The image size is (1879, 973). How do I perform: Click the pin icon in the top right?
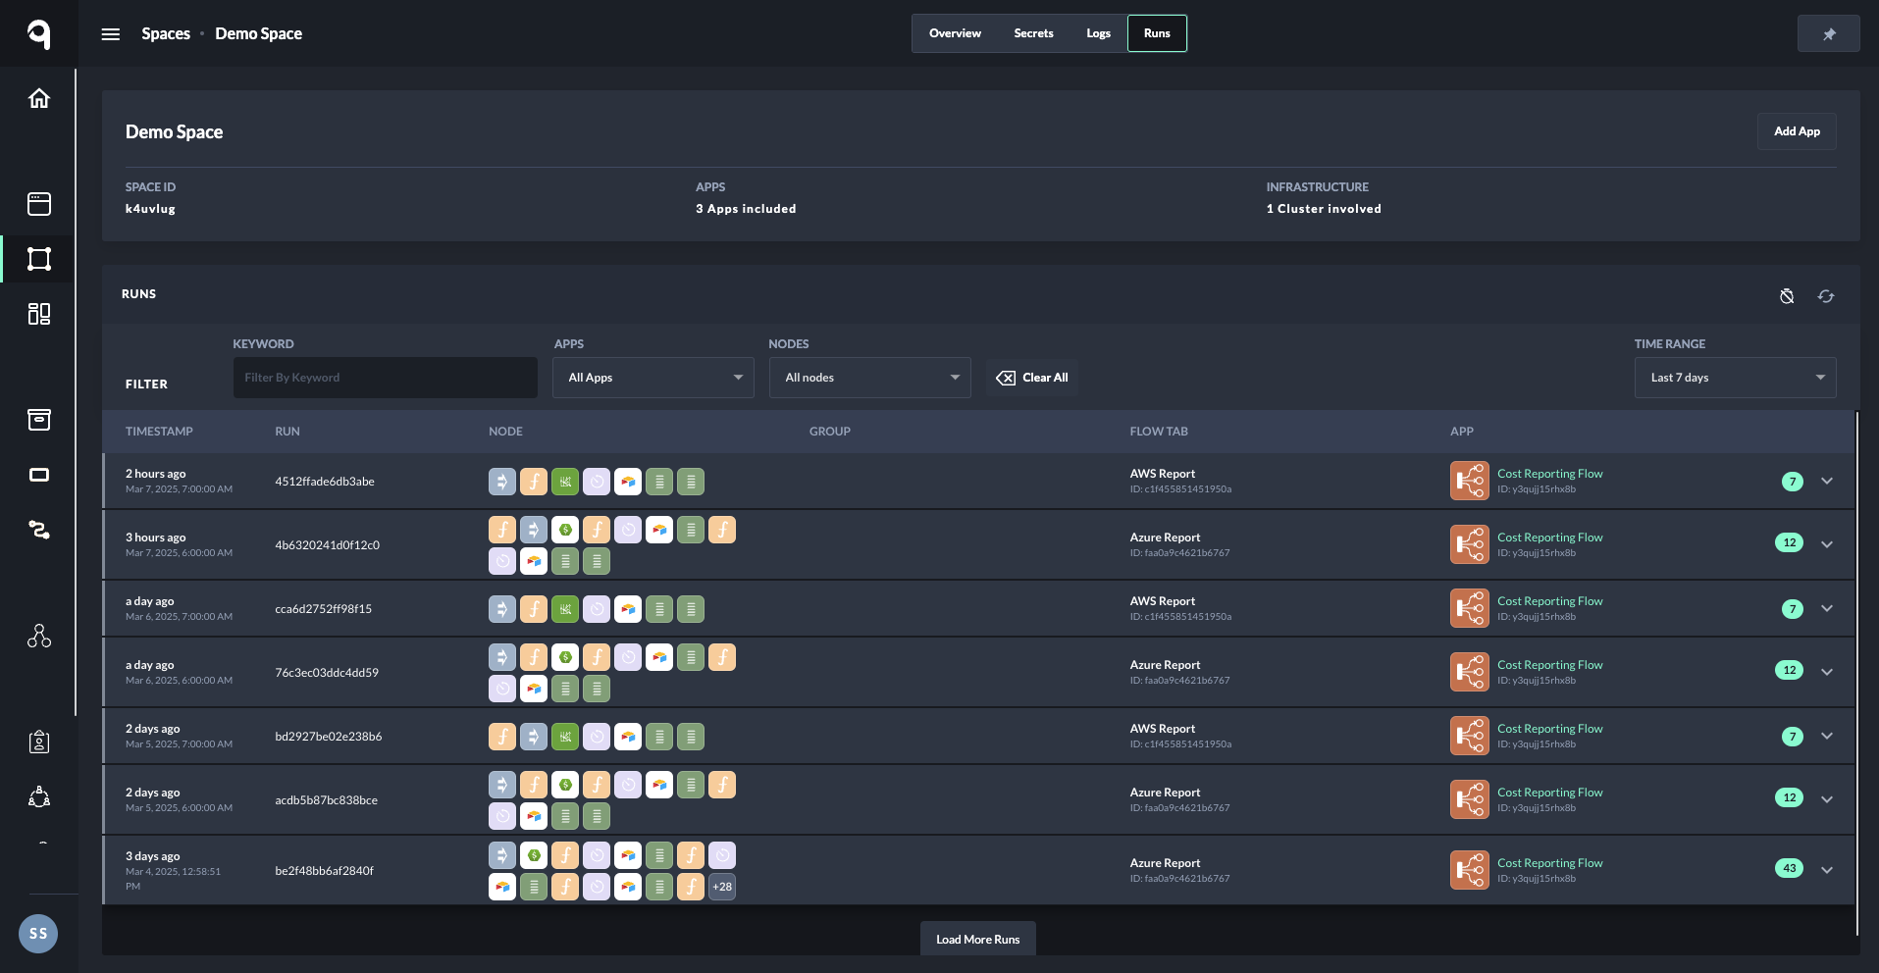(x=1828, y=34)
